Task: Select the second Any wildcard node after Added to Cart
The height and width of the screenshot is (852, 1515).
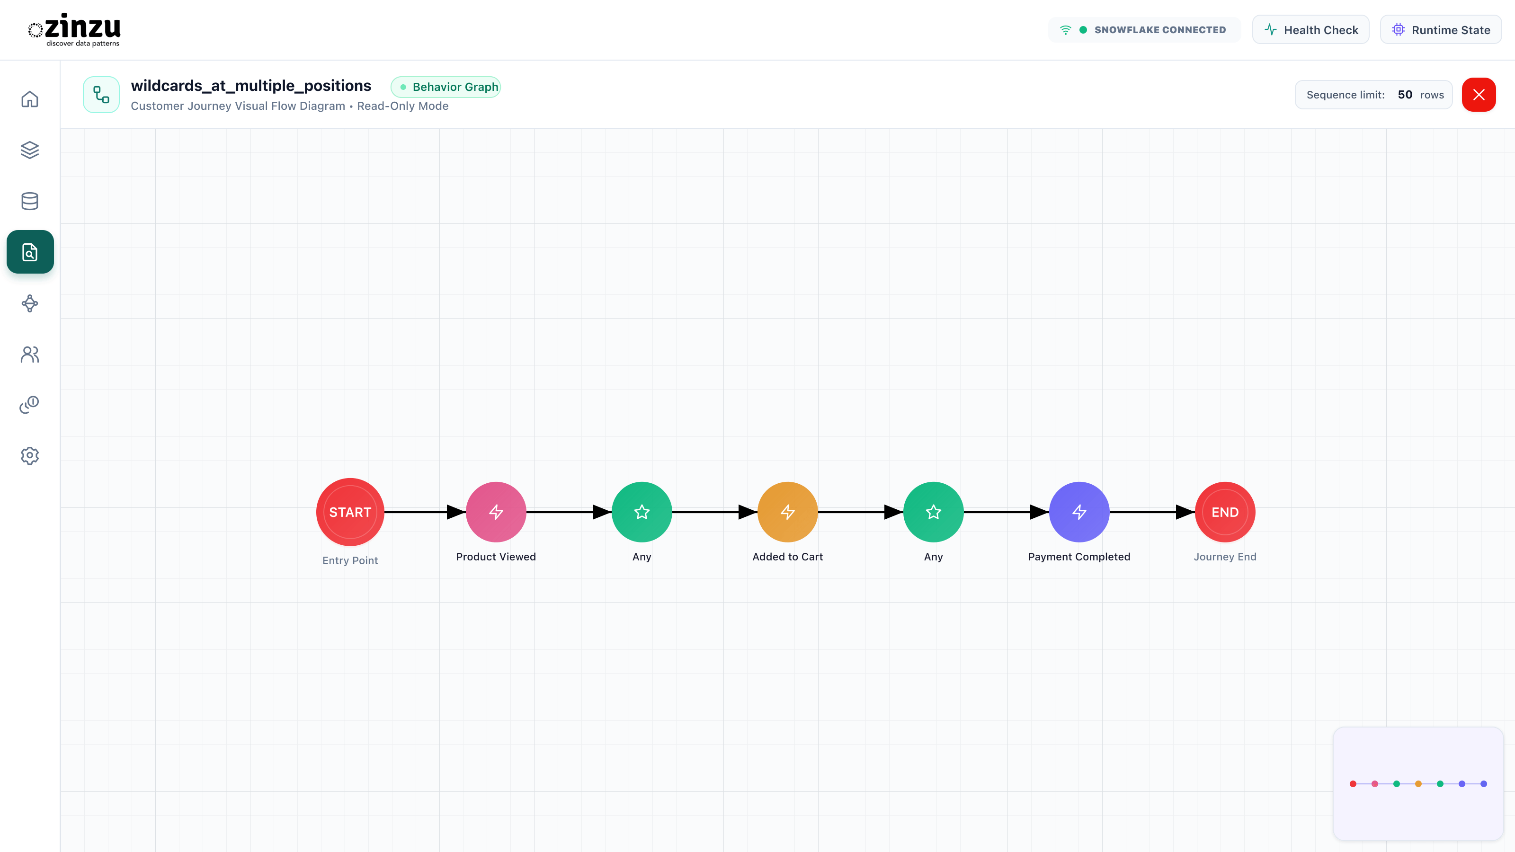Action: pos(933,512)
